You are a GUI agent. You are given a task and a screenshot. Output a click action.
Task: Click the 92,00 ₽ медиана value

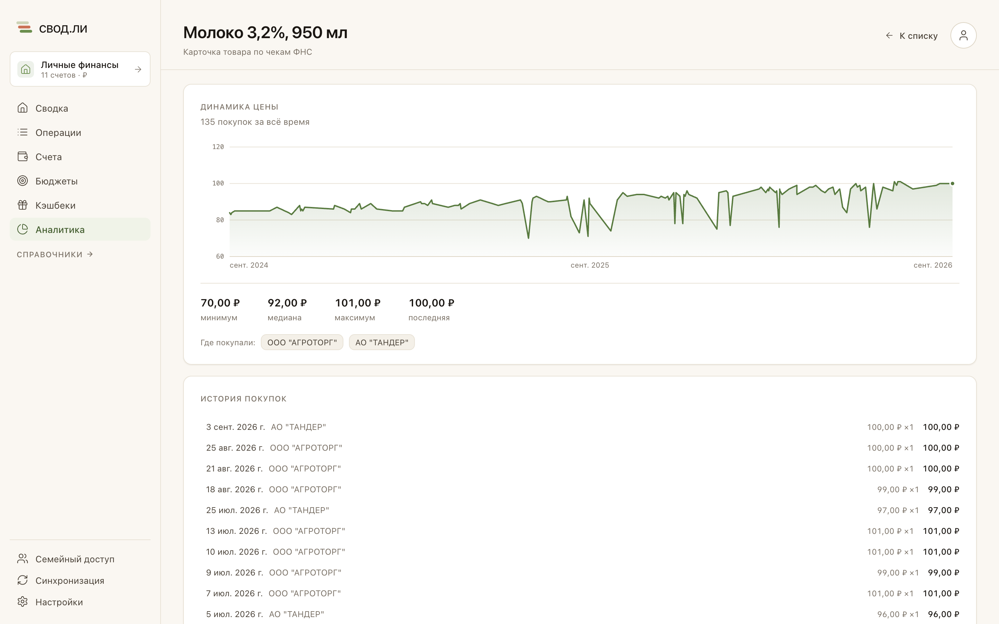(287, 303)
